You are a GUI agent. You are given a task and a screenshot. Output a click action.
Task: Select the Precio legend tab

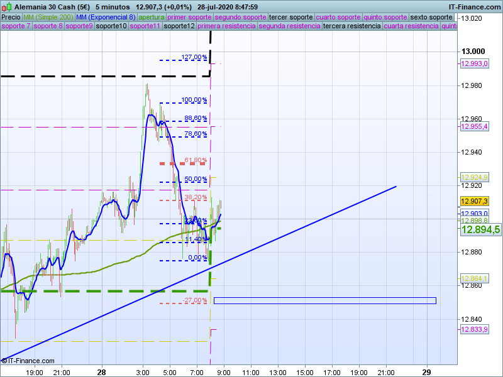pos(11,18)
